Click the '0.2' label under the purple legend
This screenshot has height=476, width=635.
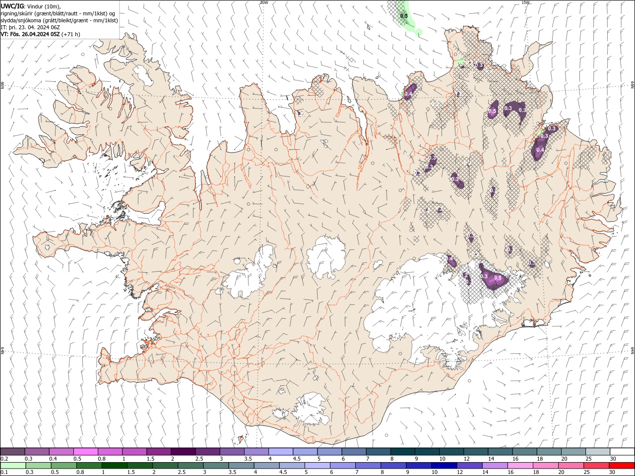click(4, 459)
